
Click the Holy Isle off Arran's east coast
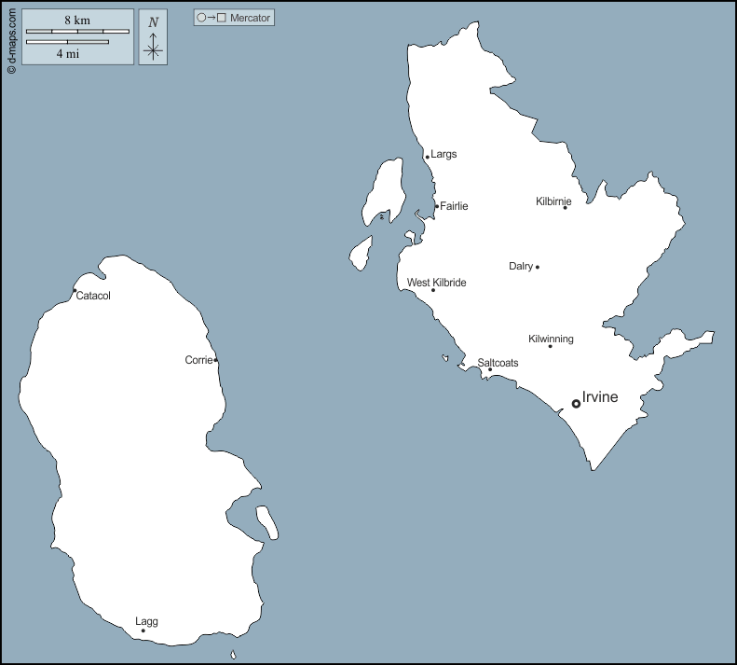pos(267,521)
